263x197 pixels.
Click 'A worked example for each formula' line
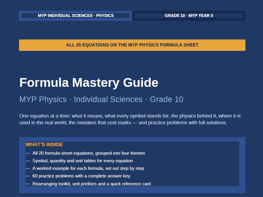coord(88,168)
